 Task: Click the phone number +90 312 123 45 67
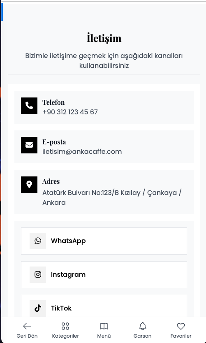(70, 112)
